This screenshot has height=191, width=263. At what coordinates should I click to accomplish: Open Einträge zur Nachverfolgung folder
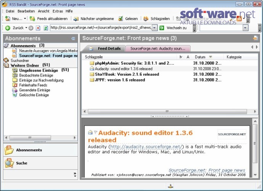coord(41,80)
